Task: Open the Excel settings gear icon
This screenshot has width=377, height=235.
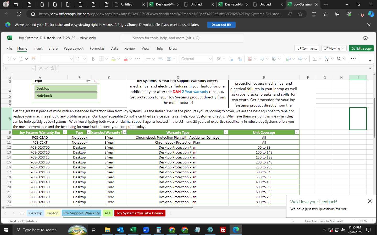Action: pos(365,38)
